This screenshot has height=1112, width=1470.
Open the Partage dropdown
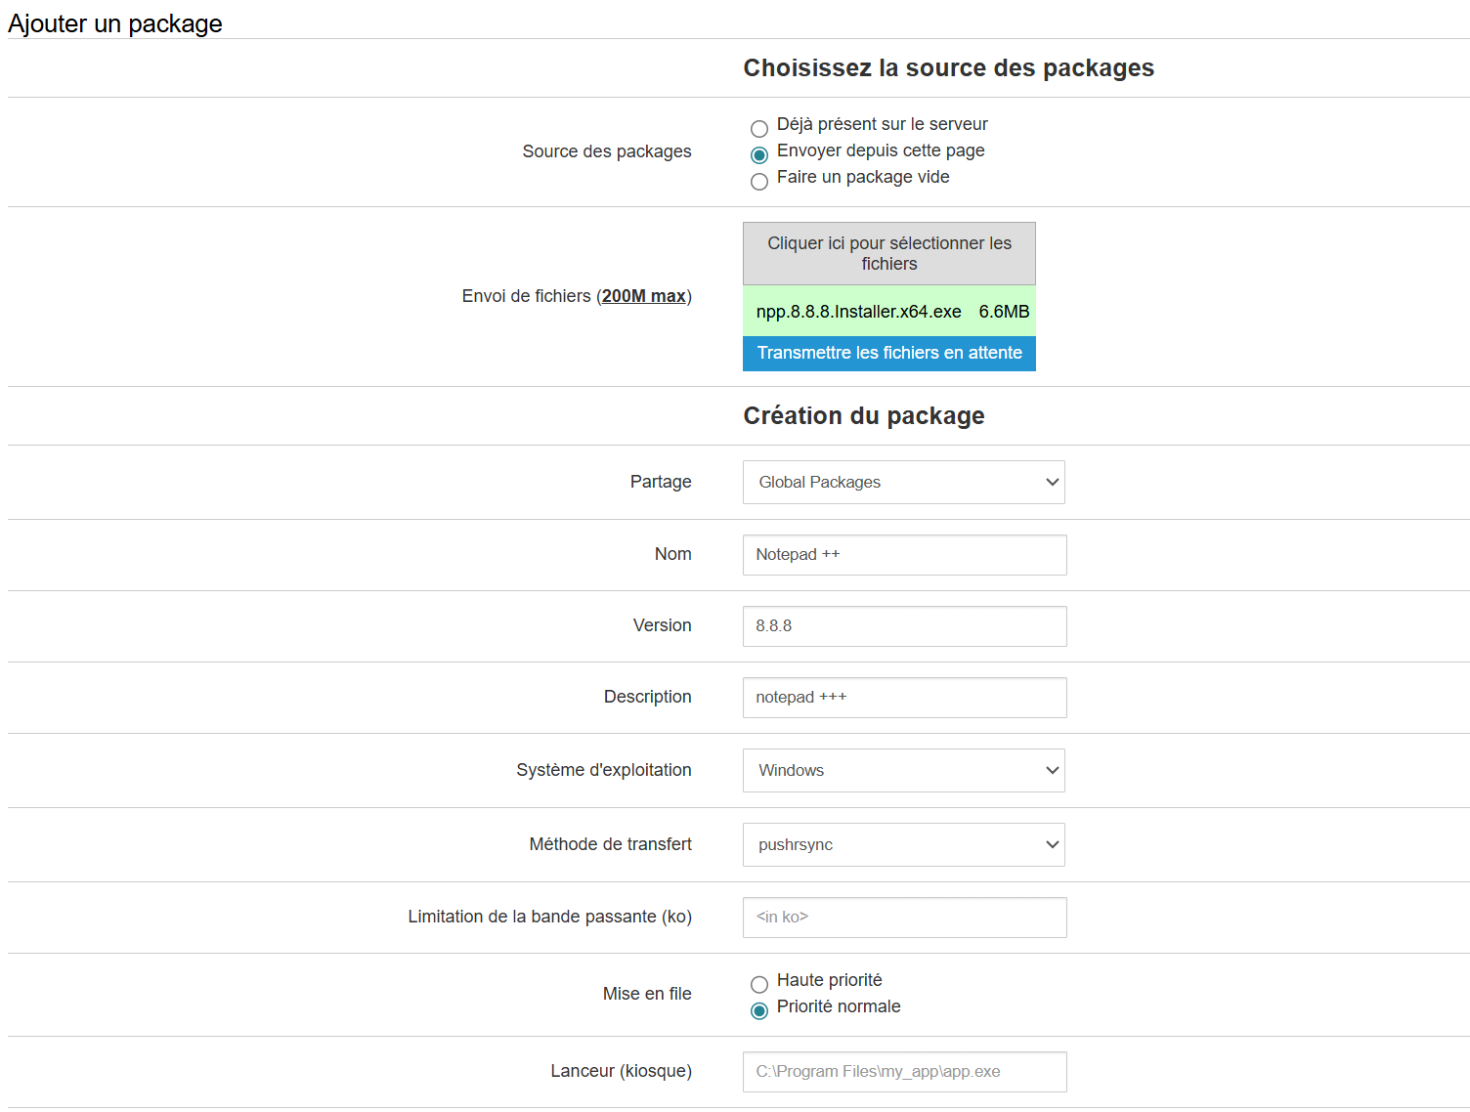point(903,483)
